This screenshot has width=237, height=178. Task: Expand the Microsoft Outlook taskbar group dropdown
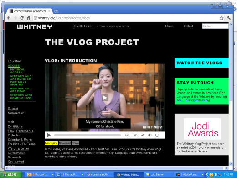[x=53, y=175]
